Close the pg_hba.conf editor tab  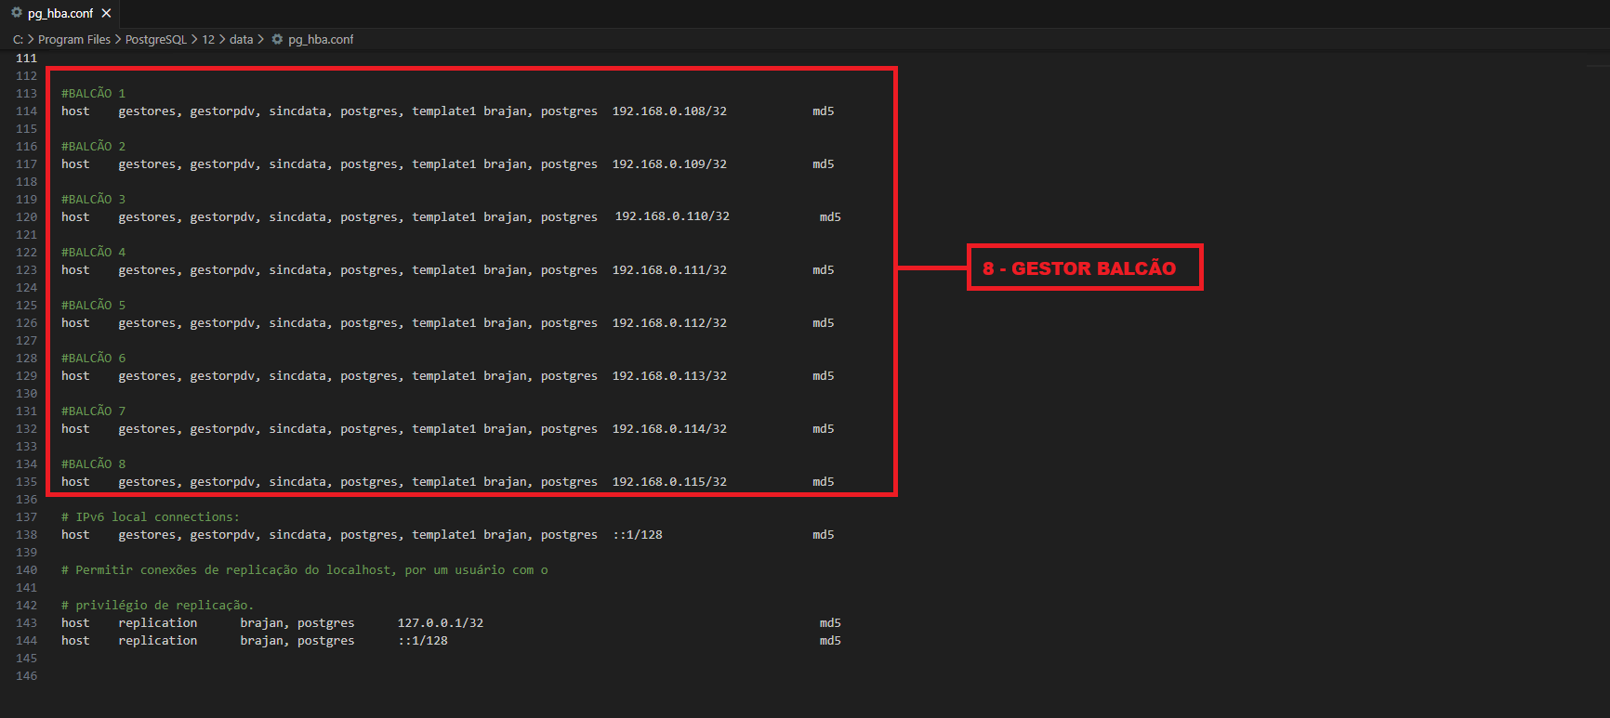[x=106, y=13]
